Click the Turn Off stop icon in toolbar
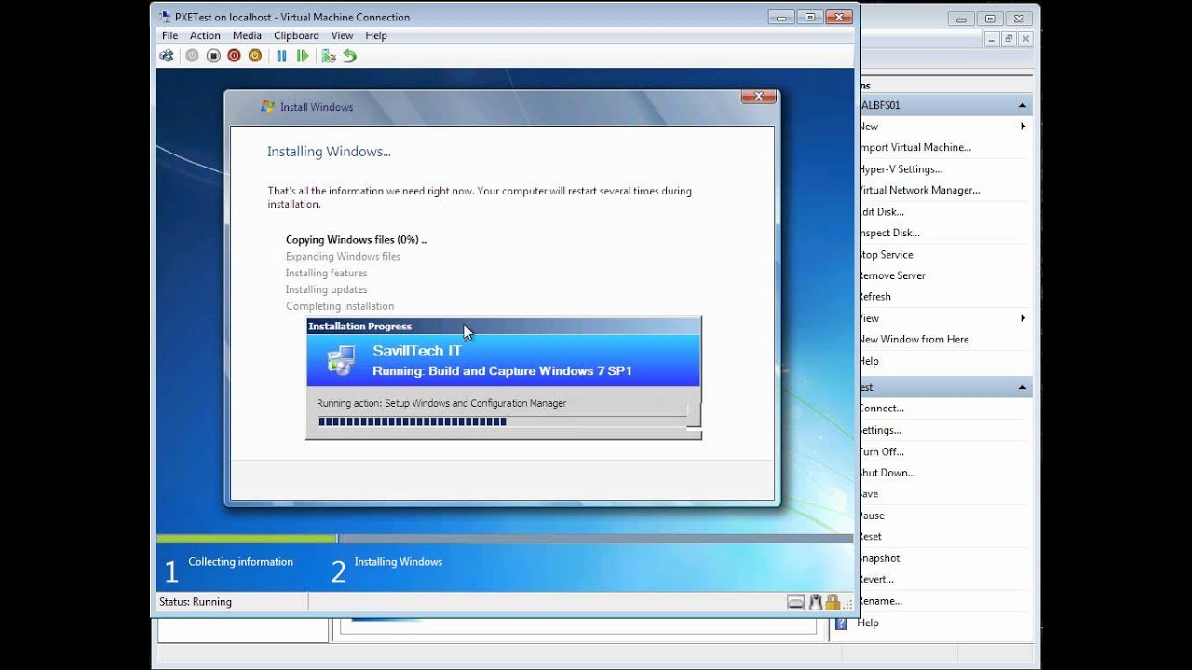The height and width of the screenshot is (670, 1192). [213, 56]
